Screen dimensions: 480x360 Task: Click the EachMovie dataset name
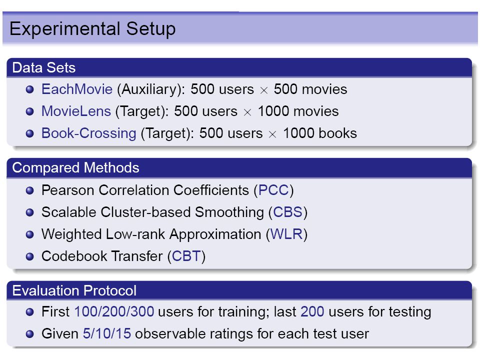pyautogui.click(x=77, y=89)
